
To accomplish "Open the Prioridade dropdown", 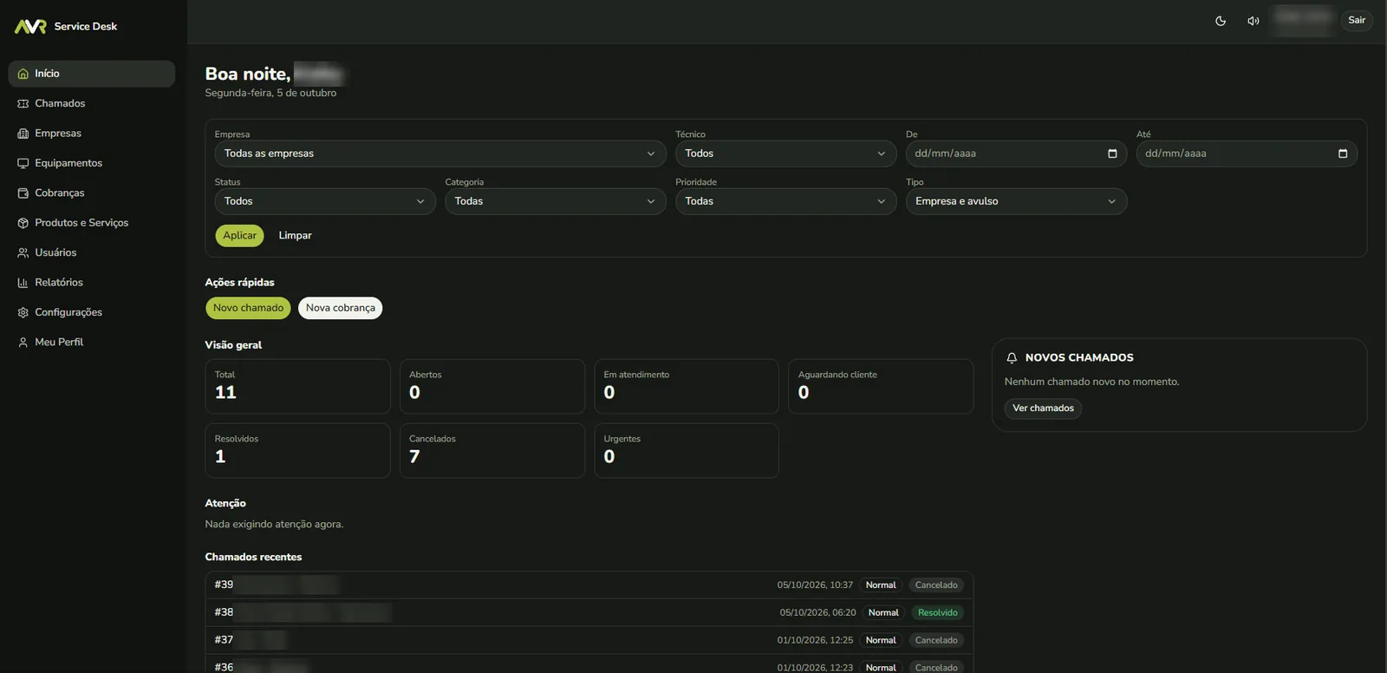I will point(785,201).
